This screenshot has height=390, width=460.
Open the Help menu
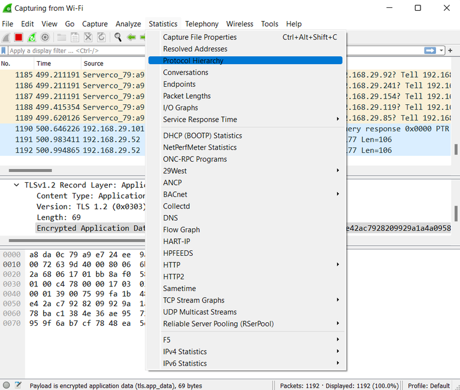(x=294, y=24)
